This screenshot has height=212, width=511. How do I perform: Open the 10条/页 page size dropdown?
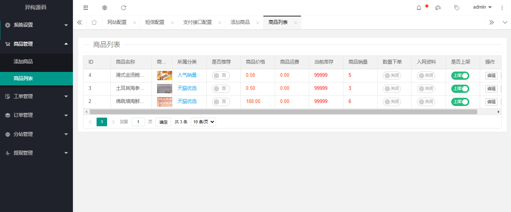coord(203,122)
